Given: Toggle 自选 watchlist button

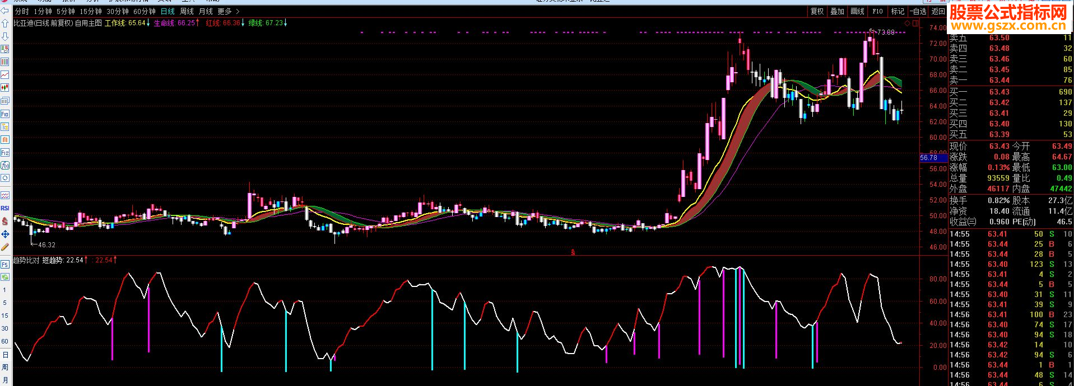Looking at the screenshot, I should (x=918, y=11).
